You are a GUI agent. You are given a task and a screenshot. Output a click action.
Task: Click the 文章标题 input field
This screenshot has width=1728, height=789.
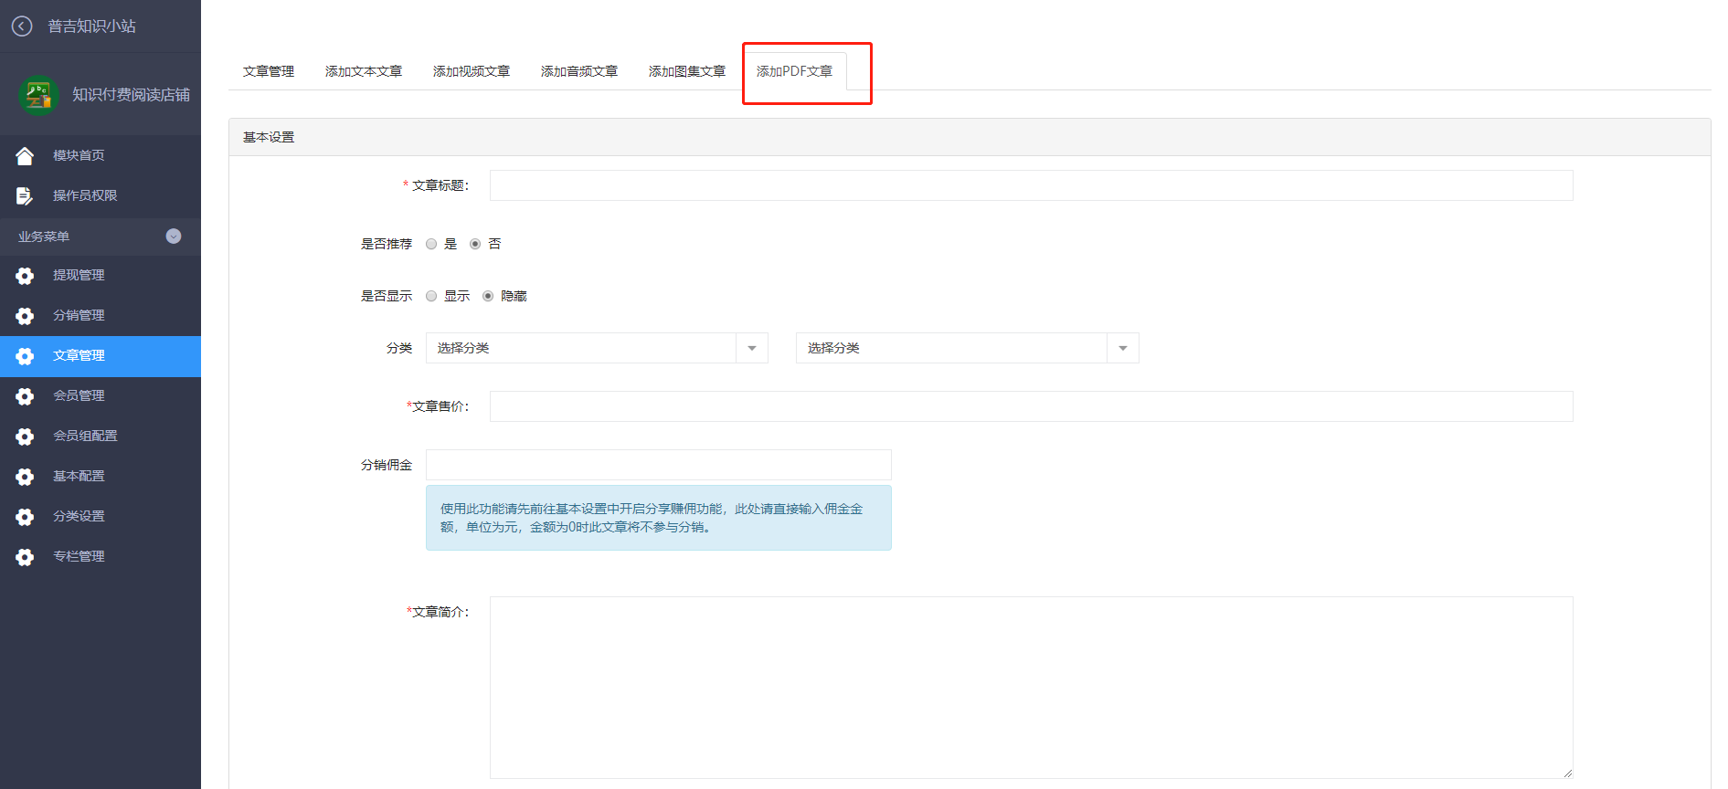(x=1031, y=185)
